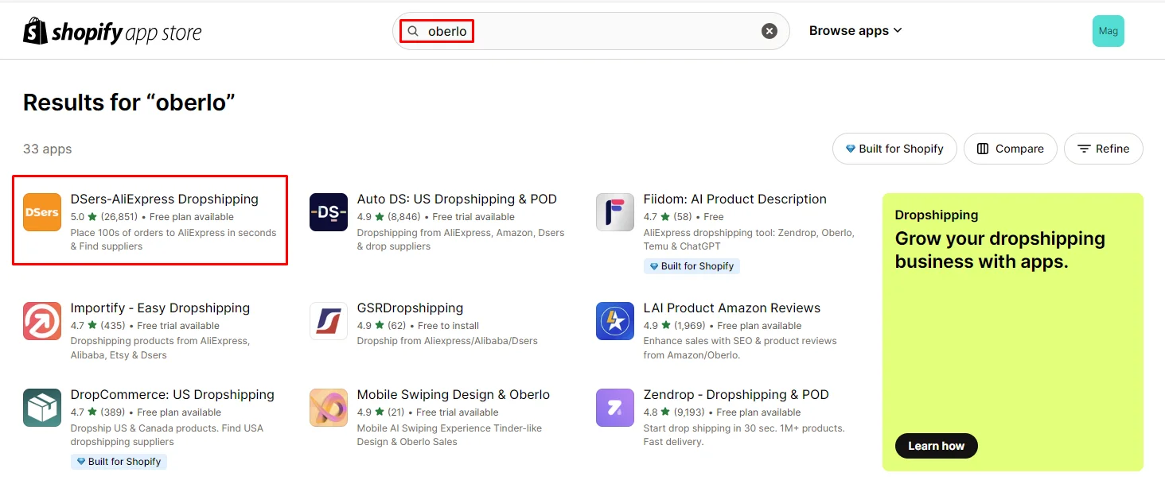
Task: Click the Auto DS app icon
Action: coord(328,212)
